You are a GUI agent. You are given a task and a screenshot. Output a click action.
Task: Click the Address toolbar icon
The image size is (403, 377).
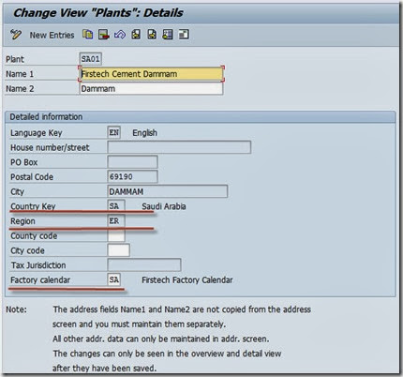pos(168,34)
